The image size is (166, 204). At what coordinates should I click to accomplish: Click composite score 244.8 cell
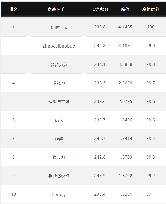pyautogui.click(x=100, y=46)
